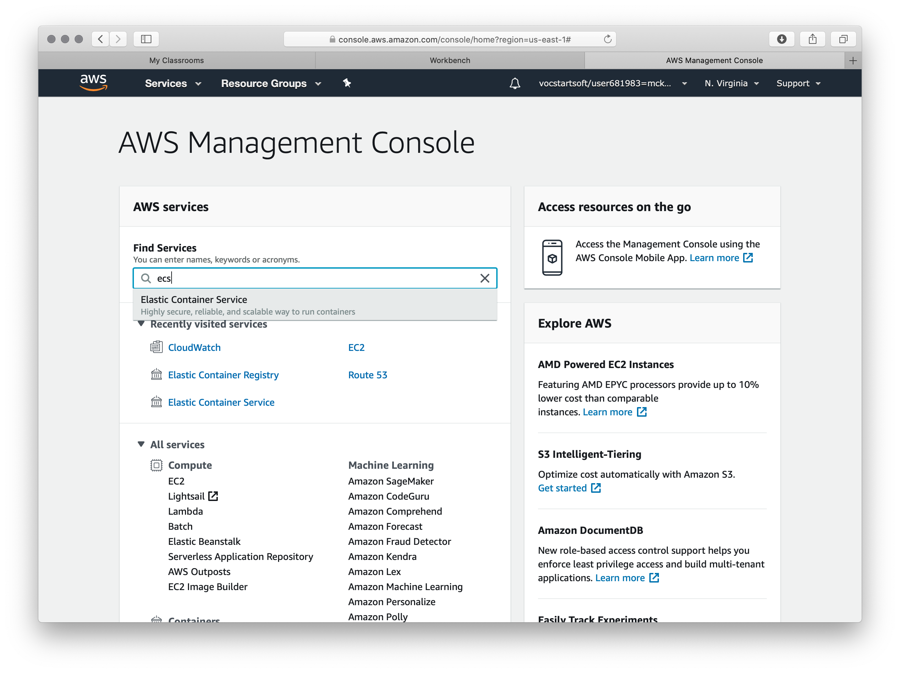Click the Elastic Container Registry icon
Image resolution: width=900 pixels, height=673 pixels.
pyautogui.click(x=156, y=374)
